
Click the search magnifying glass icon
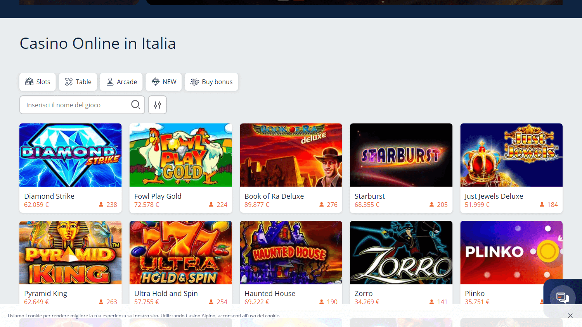click(135, 105)
